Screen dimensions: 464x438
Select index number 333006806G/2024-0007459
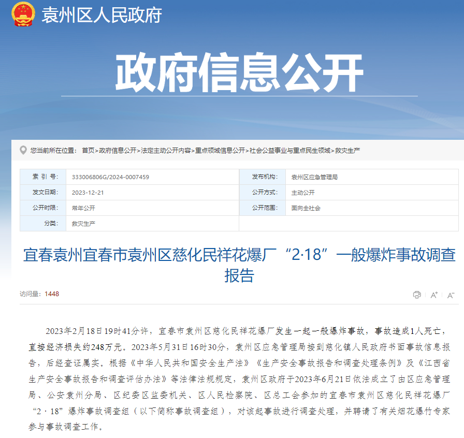(x=110, y=177)
